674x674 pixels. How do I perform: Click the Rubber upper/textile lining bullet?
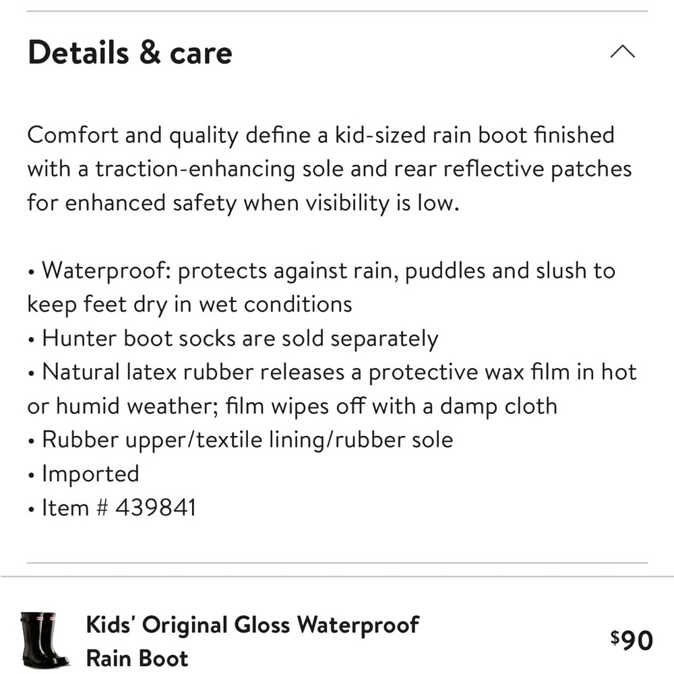click(x=241, y=440)
